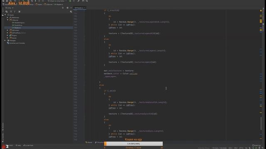
Task: Click the editor vertical scrollbar thumb
Action: coord(261,123)
